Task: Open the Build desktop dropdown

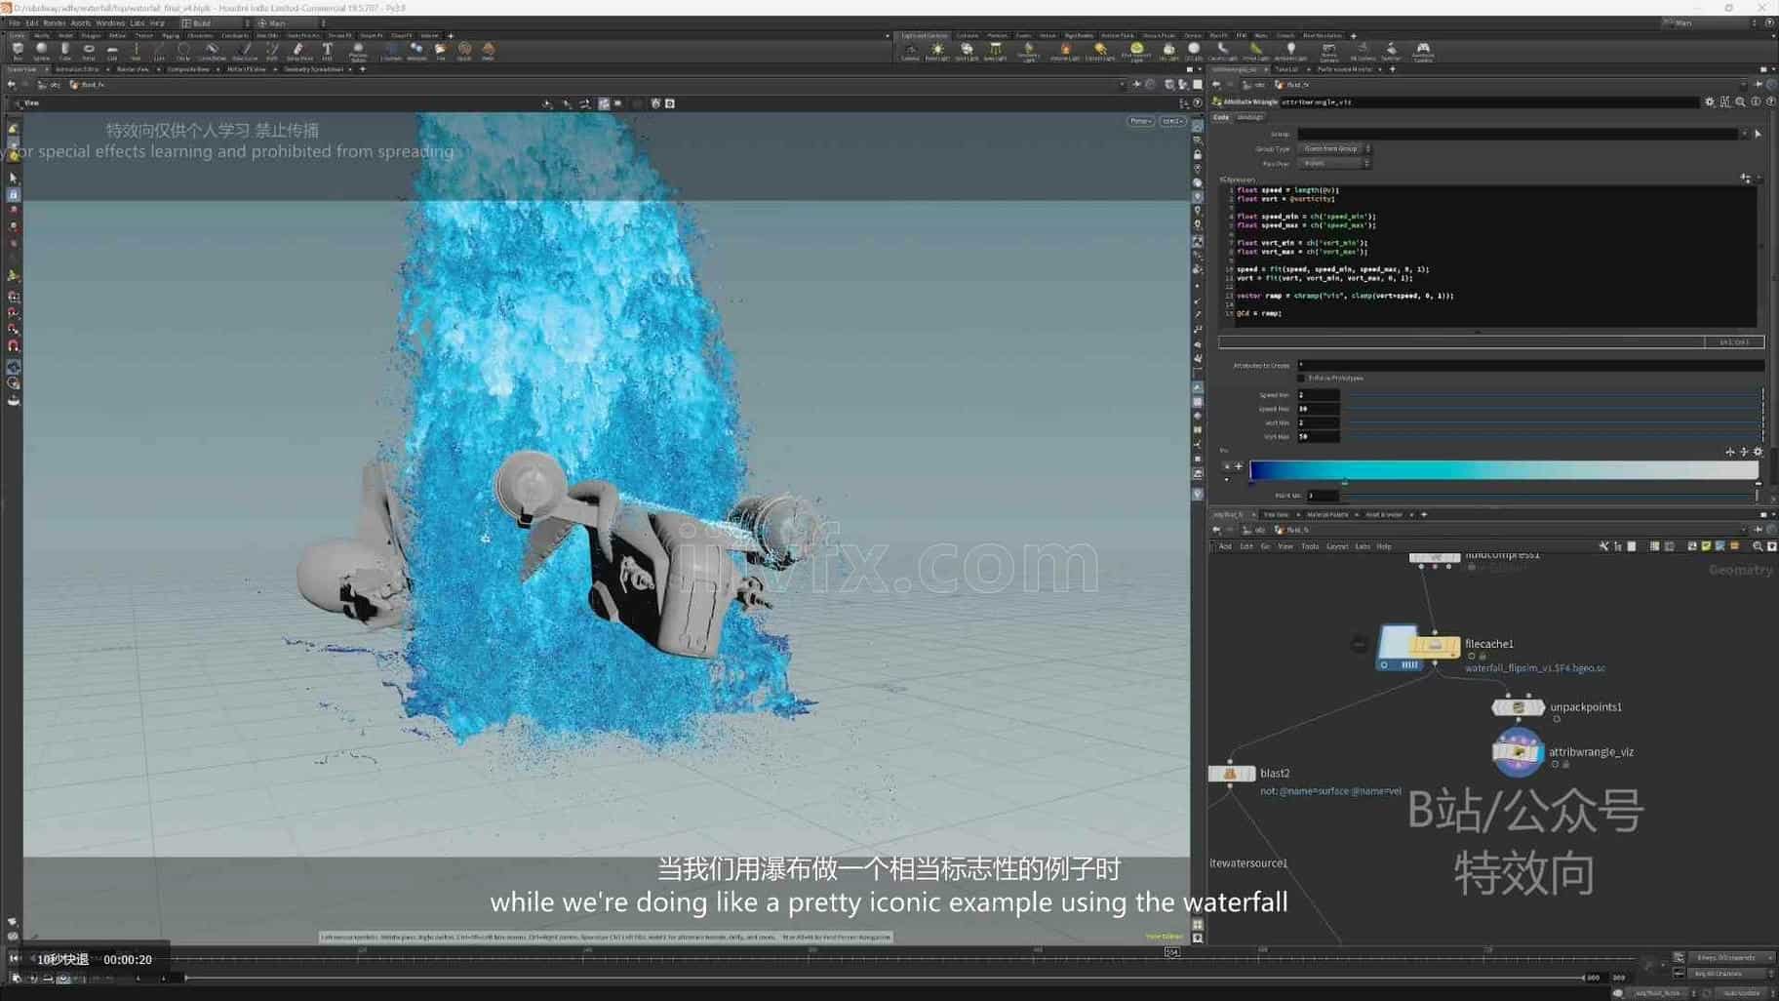Action: 215,22
